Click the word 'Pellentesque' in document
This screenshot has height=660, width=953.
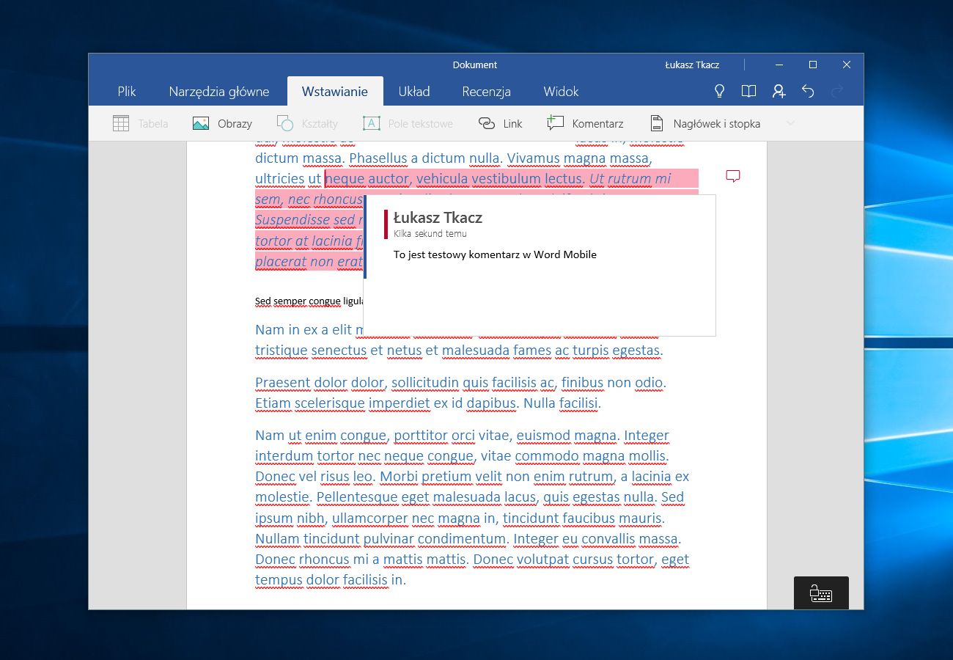356,497
